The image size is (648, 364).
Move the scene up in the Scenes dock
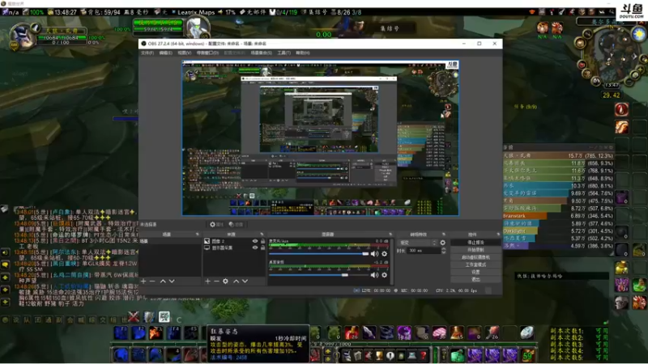click(x=163, y=281)
